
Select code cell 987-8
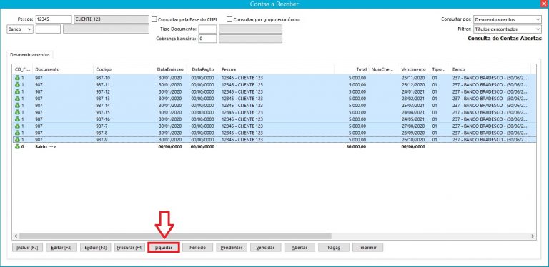tap(102, 133)
